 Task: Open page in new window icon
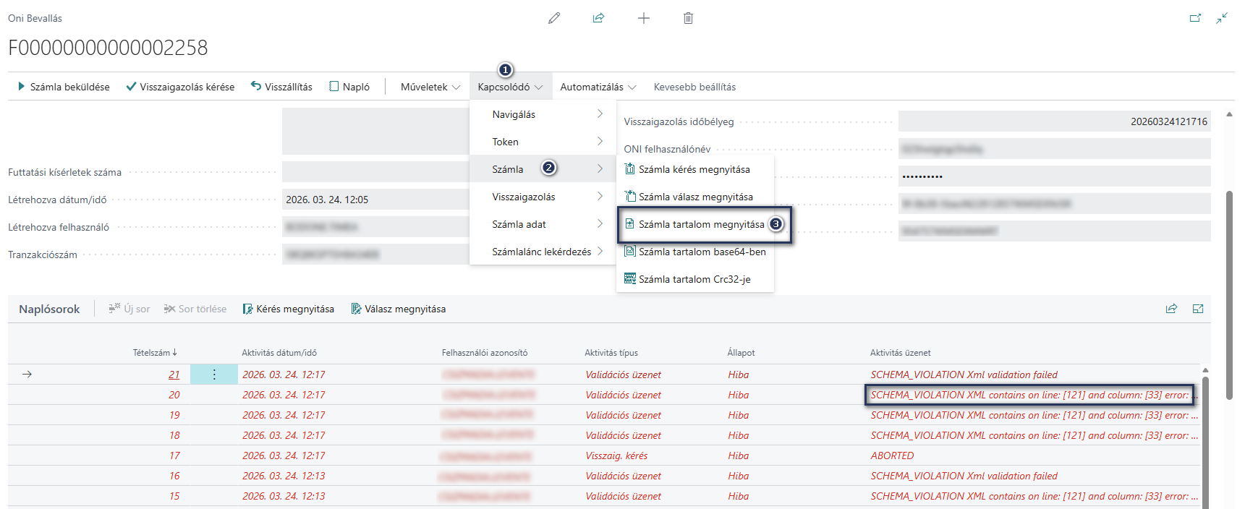click(x=1195, y=18)
